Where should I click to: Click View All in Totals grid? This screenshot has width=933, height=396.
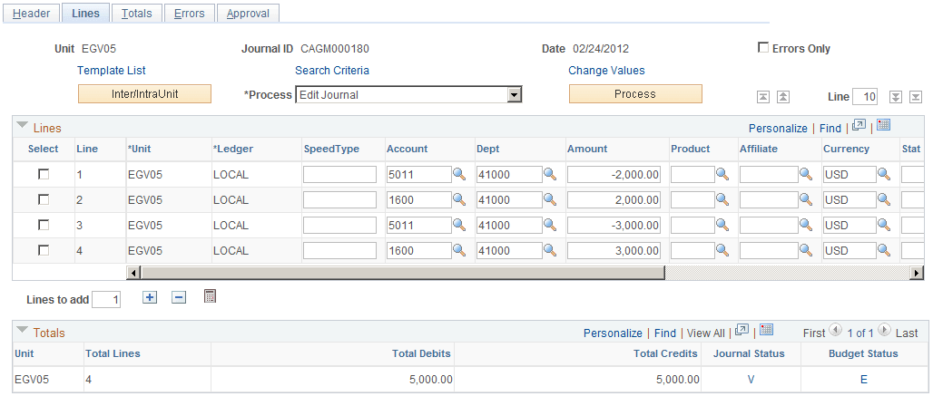click(706, 333)
